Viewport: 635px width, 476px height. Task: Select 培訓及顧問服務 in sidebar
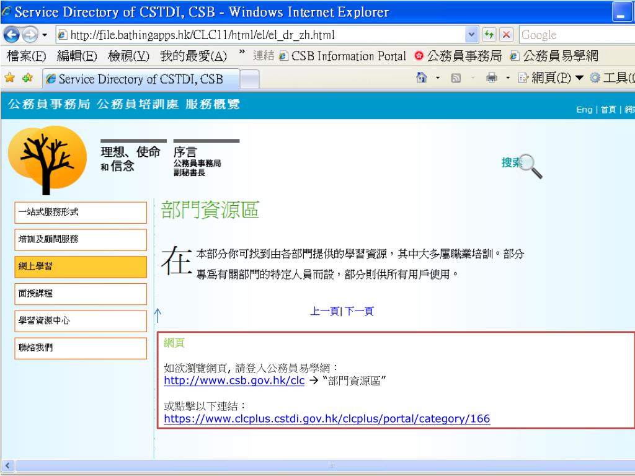pyautogui.click(x=81, y=240)
